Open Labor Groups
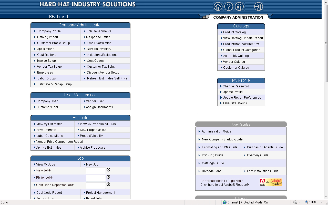This screenshot has height=205, width=328. (x=47, y=78)
